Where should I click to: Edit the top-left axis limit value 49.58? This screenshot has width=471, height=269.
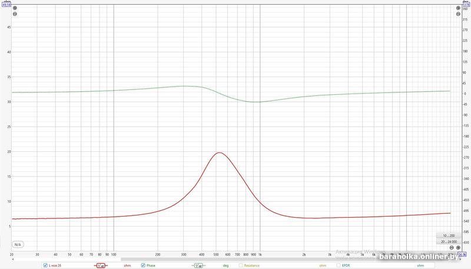tap(6, 4)
